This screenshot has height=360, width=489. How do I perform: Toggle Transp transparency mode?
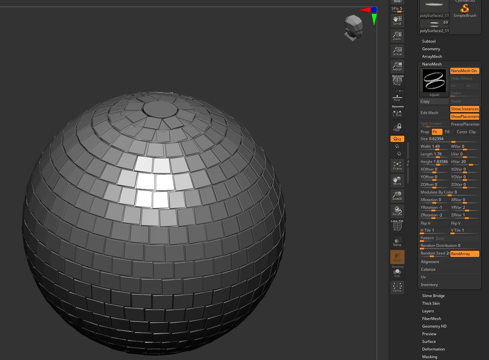[397, 241]
